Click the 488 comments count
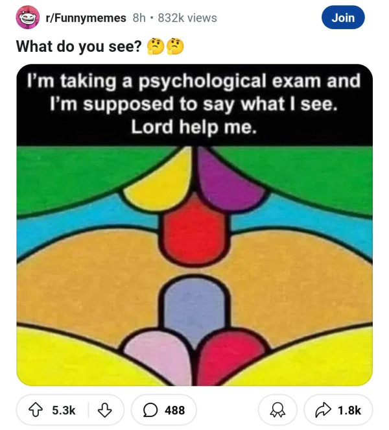 coord(174,410)
